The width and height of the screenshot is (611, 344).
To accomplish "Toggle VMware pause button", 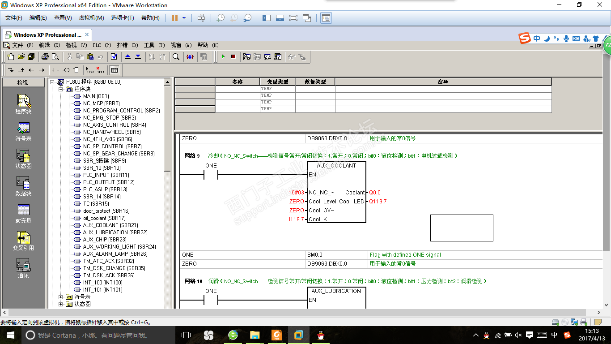I will tap(174, 18).
